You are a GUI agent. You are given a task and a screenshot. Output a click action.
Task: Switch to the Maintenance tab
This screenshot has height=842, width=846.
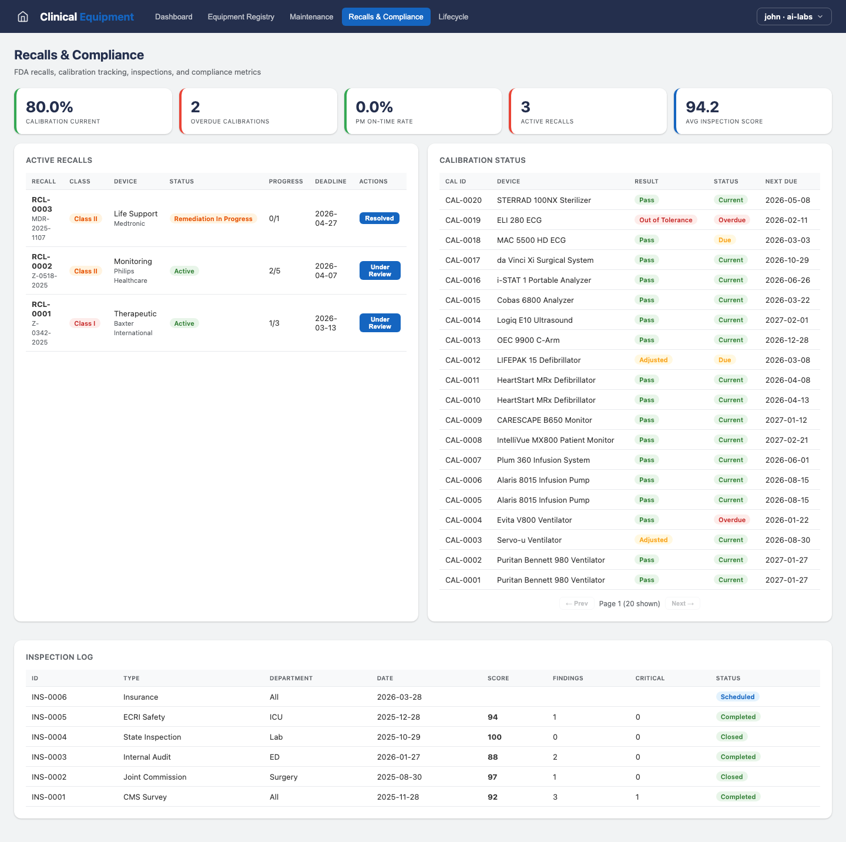[311, 16]
